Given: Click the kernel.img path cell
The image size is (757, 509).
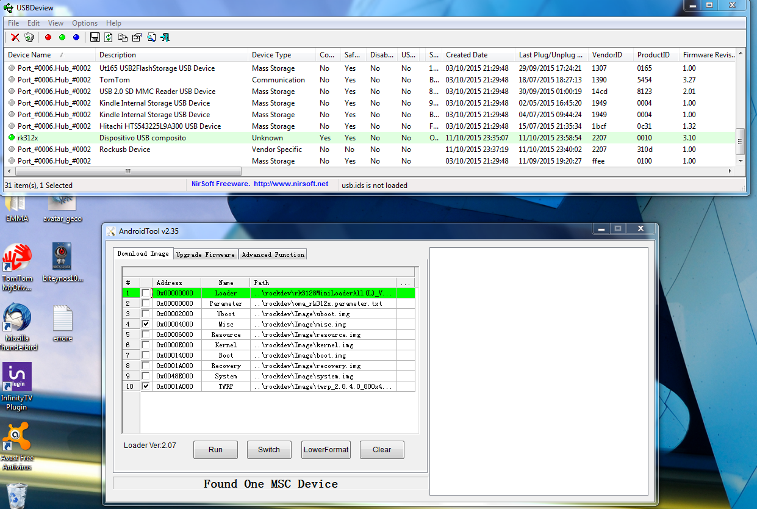Looking at the screenshot, I should click(323, 345).
